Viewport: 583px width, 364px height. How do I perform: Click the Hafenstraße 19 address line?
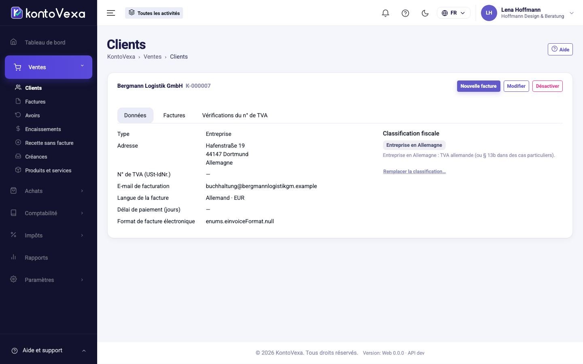click(225, 146)
